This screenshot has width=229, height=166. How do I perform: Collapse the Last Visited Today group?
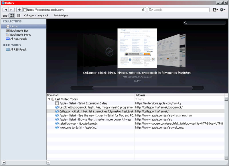point(49,99)
